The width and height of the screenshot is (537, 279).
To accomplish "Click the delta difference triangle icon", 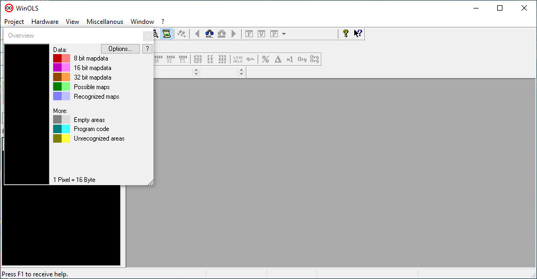I will tap(278, 59).
